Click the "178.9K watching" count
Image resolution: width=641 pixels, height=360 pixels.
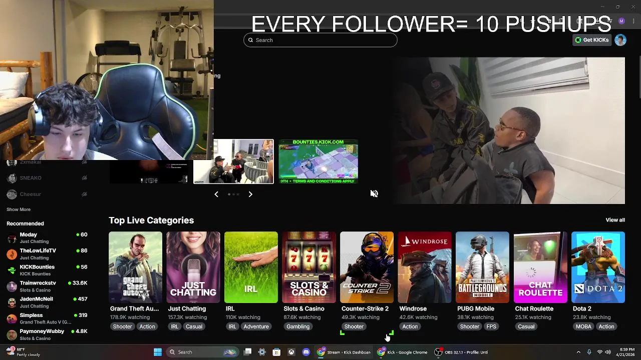pos(130,317)
